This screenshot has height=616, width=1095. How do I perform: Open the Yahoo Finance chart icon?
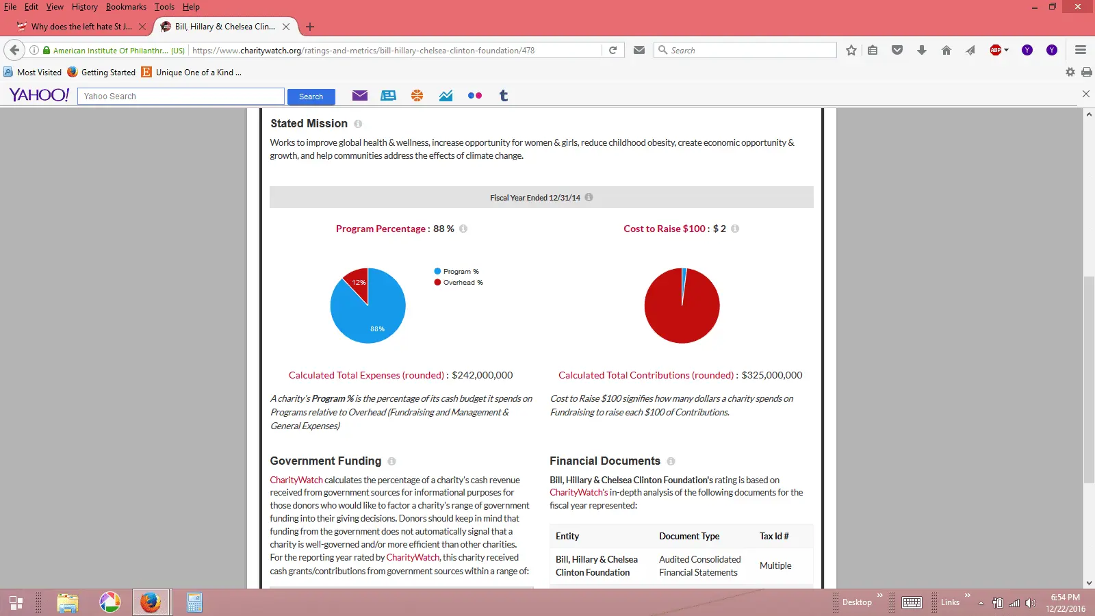coord(446,96)
